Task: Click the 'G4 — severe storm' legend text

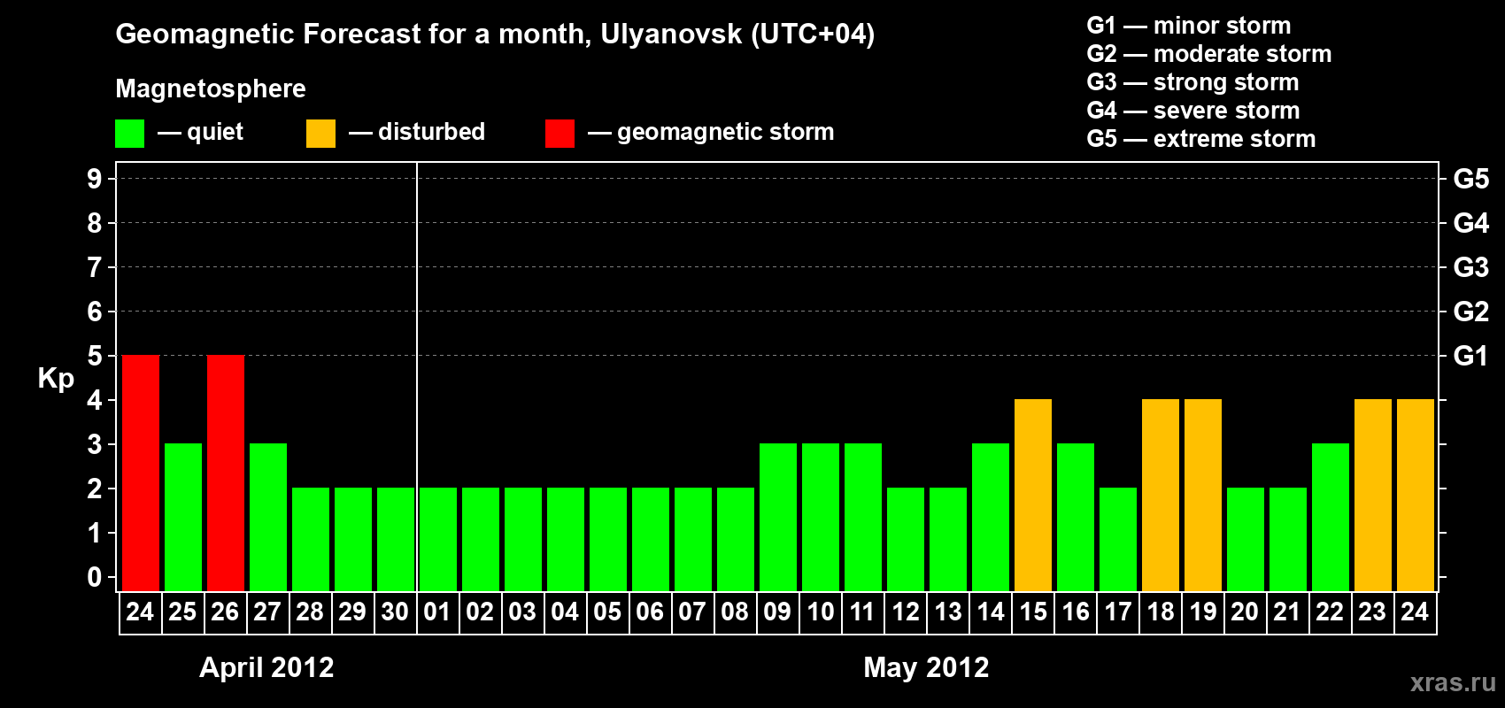Action: 1193,111
